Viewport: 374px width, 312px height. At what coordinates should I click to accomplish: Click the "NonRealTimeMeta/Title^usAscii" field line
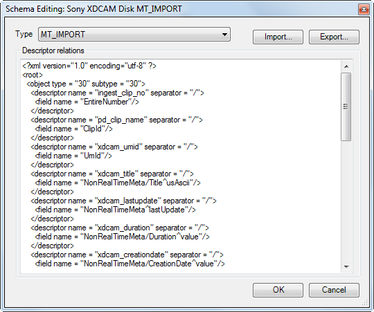[x=118, y=183]
